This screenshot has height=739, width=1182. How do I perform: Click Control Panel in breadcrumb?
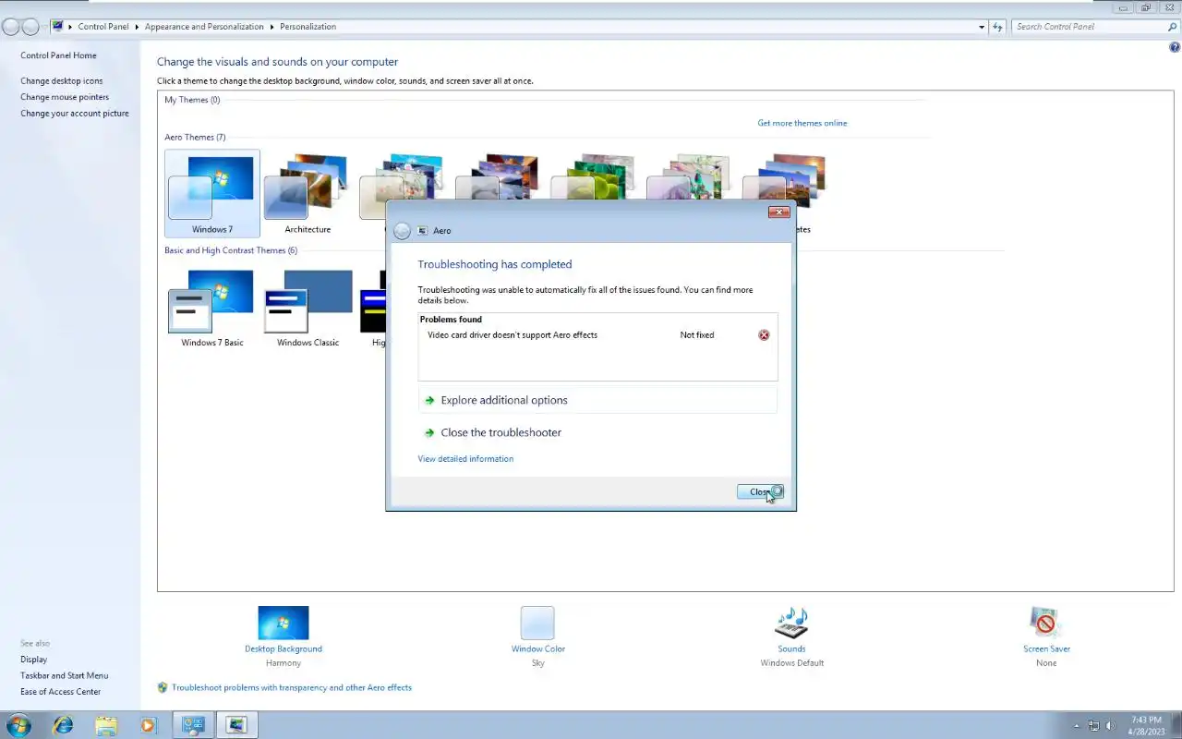coord(103,27)
